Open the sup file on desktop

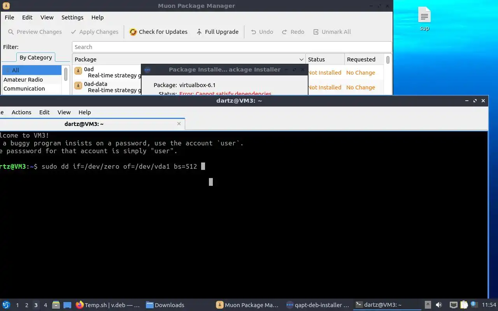424,19
